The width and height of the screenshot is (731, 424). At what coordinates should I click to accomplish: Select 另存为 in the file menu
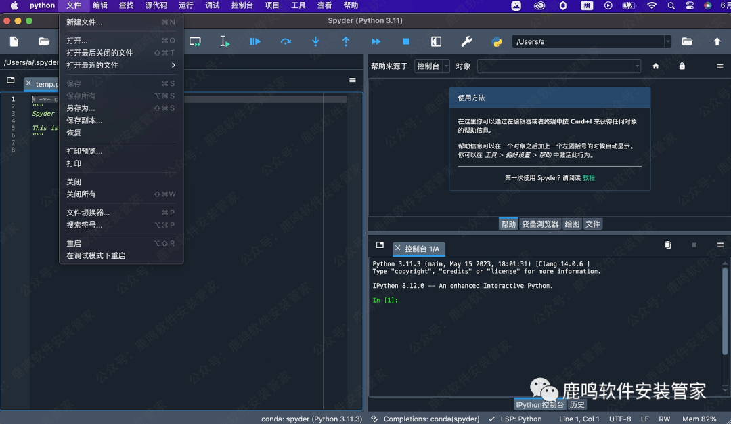click(x=81, y=108)
